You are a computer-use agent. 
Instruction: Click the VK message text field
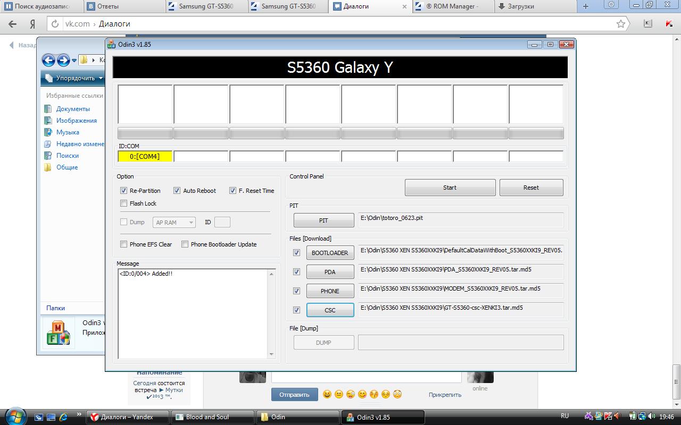[366, 377]
